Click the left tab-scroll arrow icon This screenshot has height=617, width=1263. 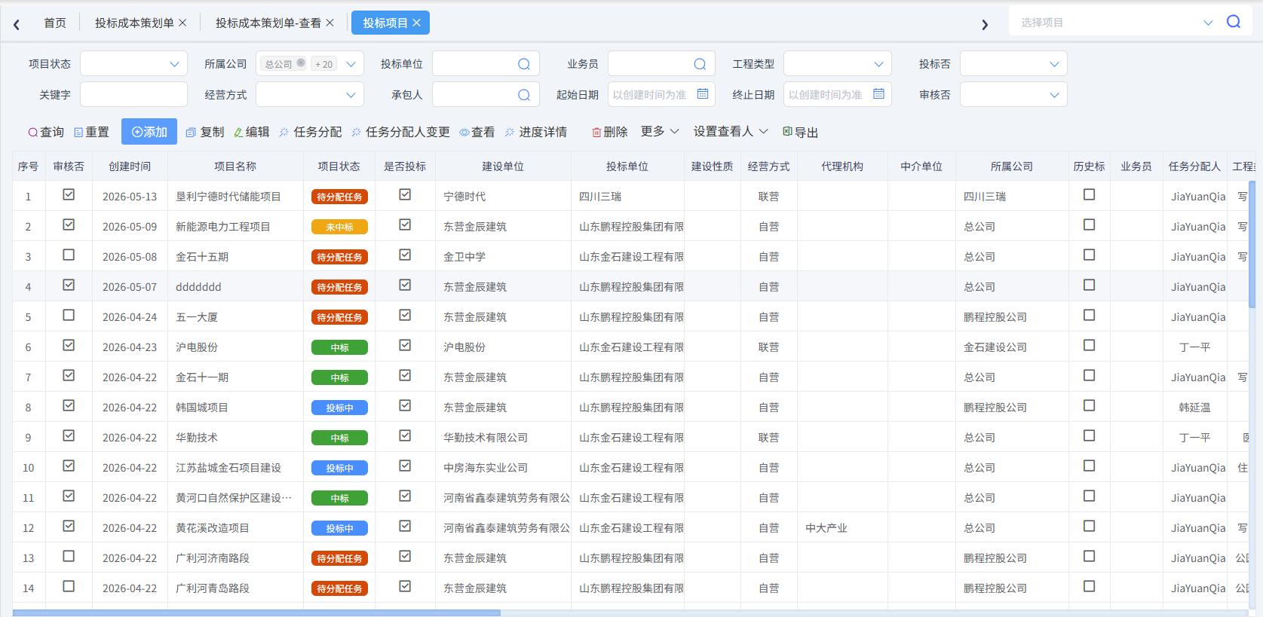tap(17, 24)
